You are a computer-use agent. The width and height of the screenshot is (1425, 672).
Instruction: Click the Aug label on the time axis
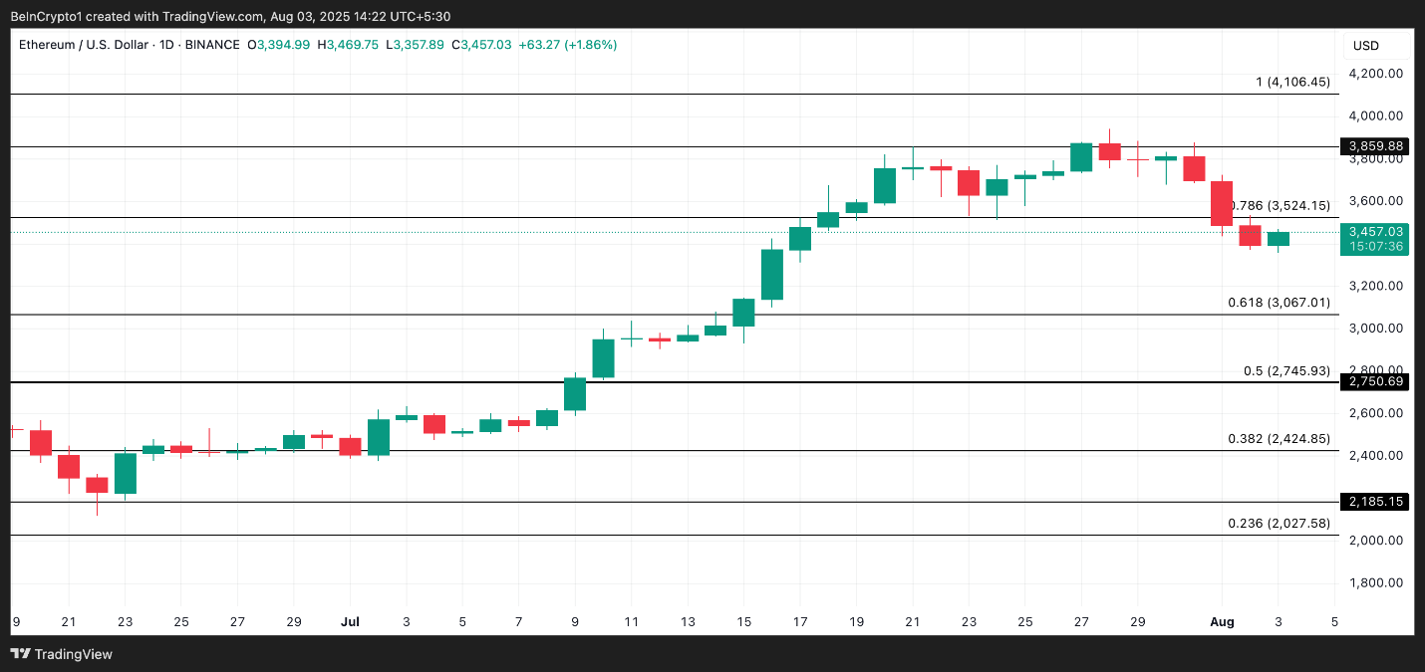[1222, 622]
